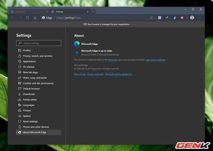Click the browser forward arrow
Screen dimensions: 213x151
click(20, 18)
